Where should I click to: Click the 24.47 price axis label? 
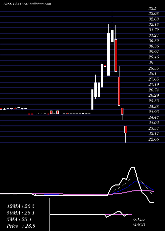[x=153, y=117]
